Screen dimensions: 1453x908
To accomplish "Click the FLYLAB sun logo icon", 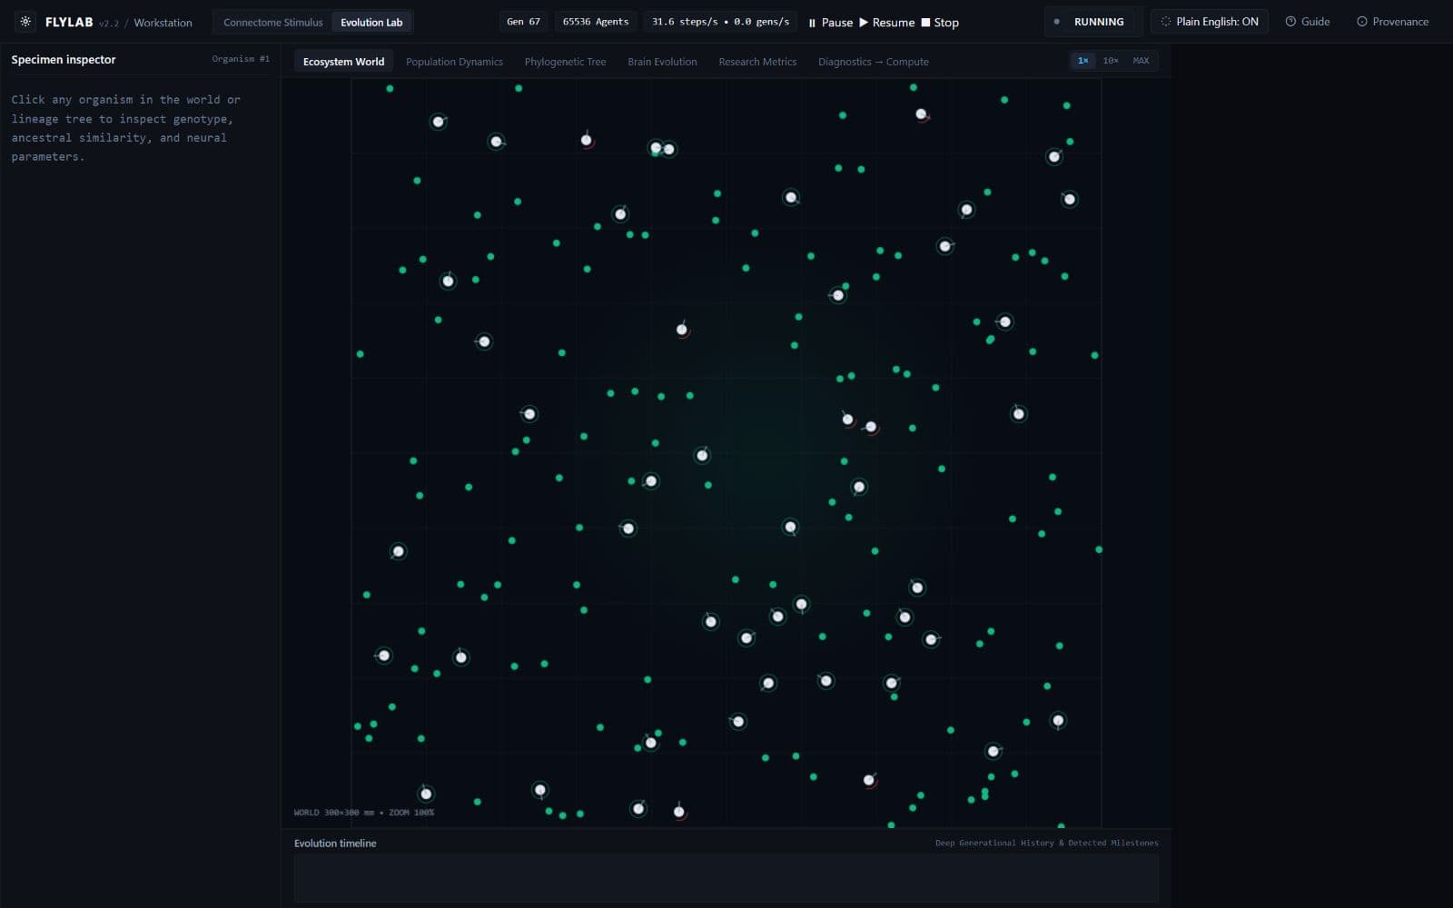I will click(x=25, y=22).
